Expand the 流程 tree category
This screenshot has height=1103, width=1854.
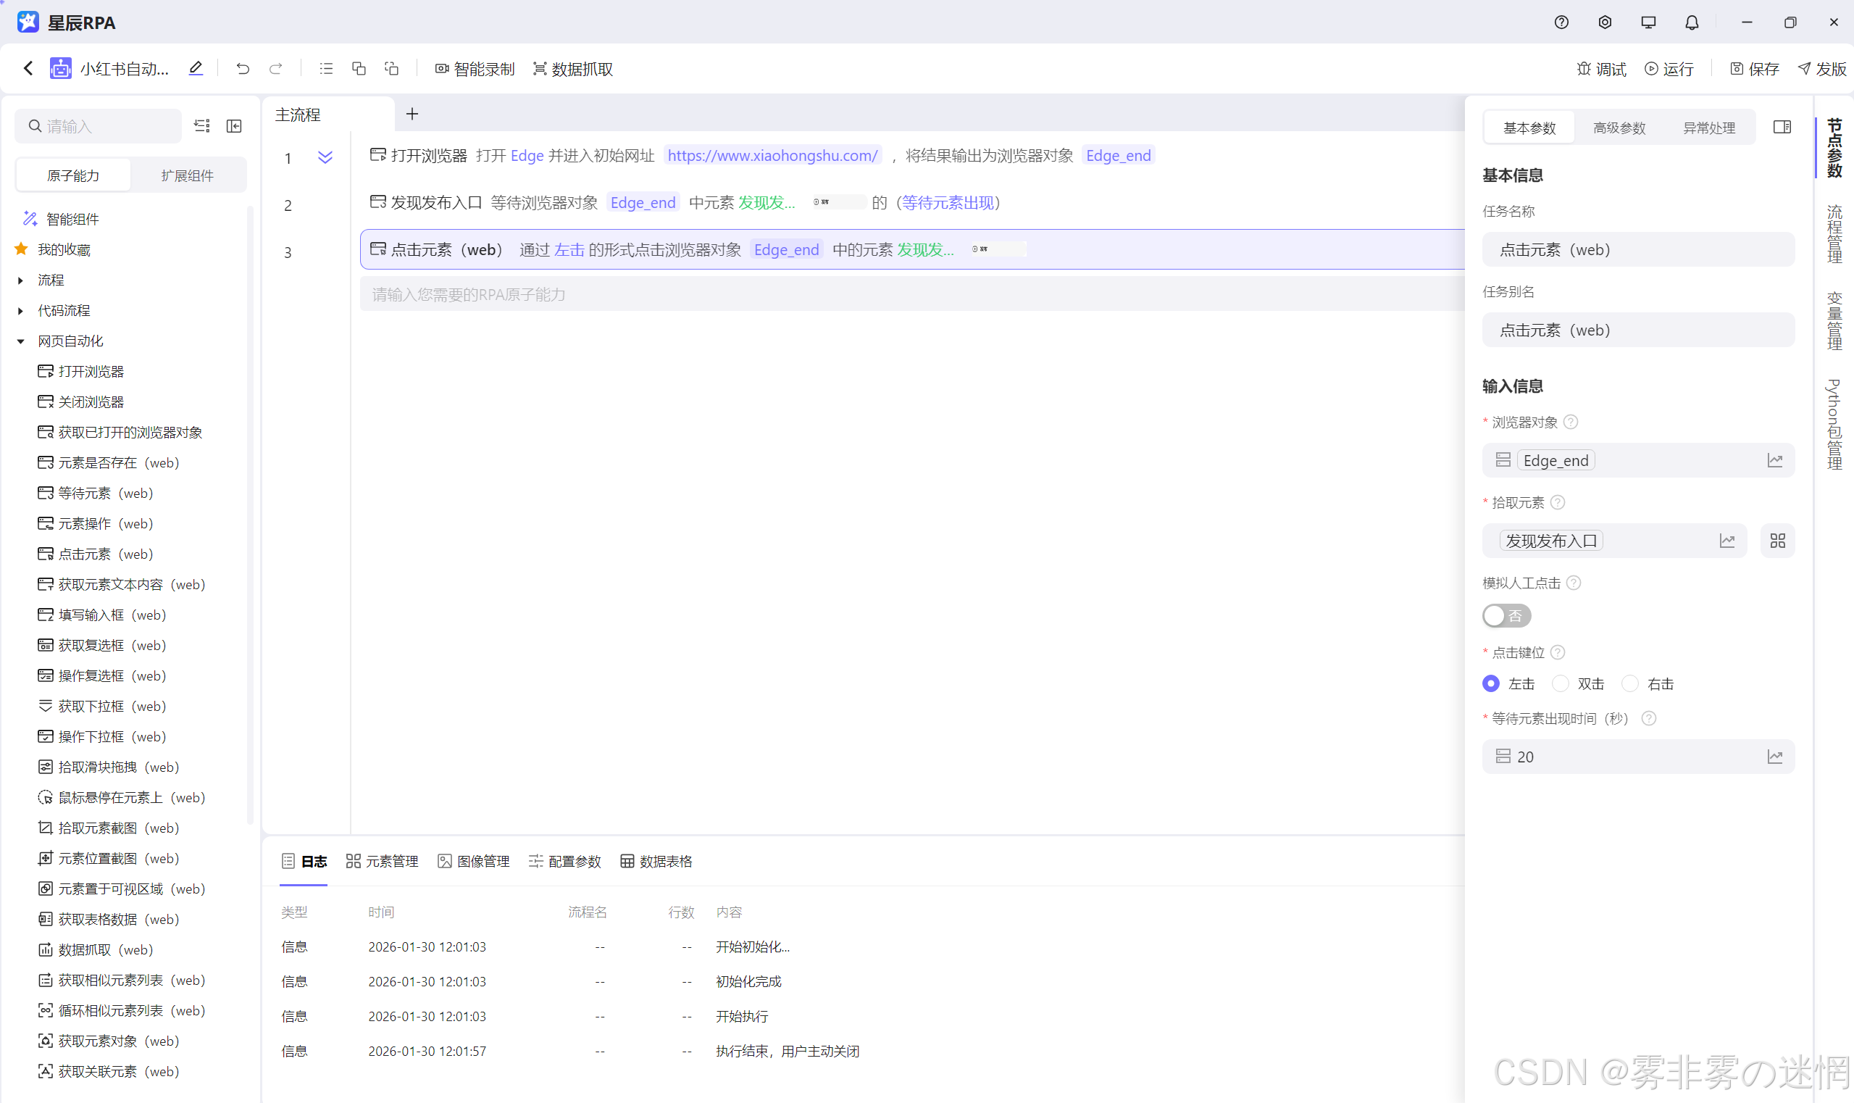[21, 280]
